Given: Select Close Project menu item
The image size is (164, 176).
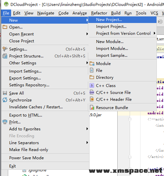Looking at the screenshot, I should (45, 41).
